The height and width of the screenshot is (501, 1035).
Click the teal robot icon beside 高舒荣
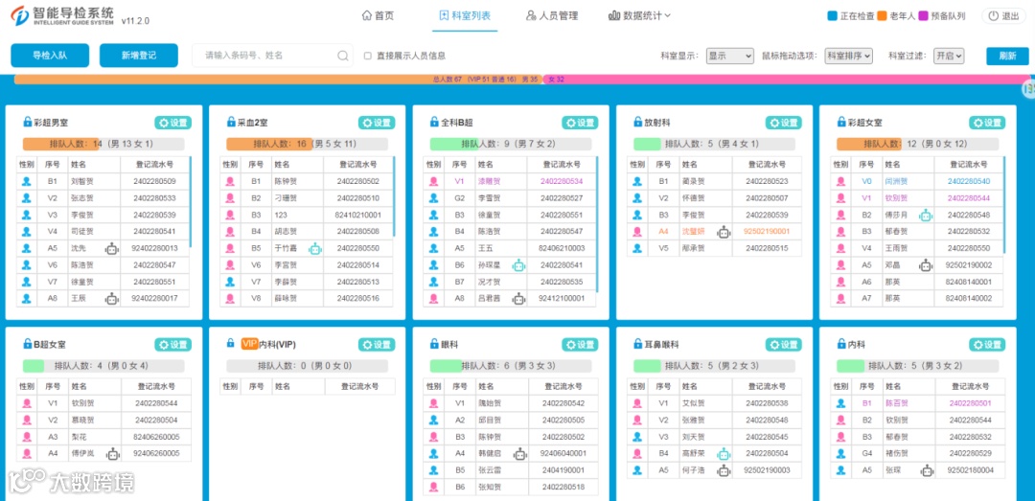click(x=724, y=453)
